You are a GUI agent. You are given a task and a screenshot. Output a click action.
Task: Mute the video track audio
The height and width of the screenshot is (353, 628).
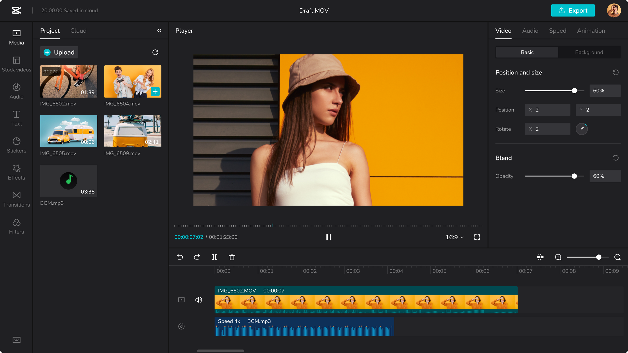pos(198,300)
